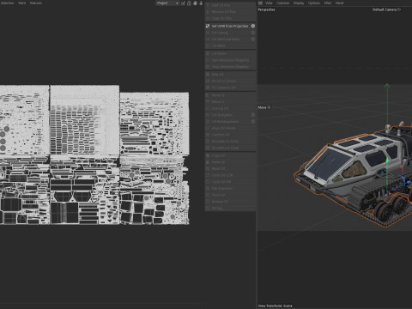Click the Boundary to Circle icon
This screenshot has width=412, height=309.
(x=208, y=142)
